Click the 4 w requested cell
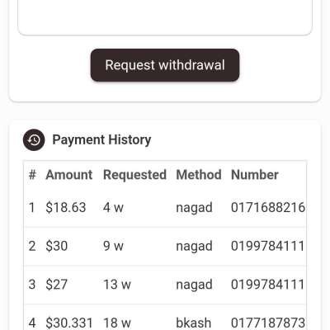Viewport: 330px width, 330px height. pyautogui.click(x=113, y=207)
